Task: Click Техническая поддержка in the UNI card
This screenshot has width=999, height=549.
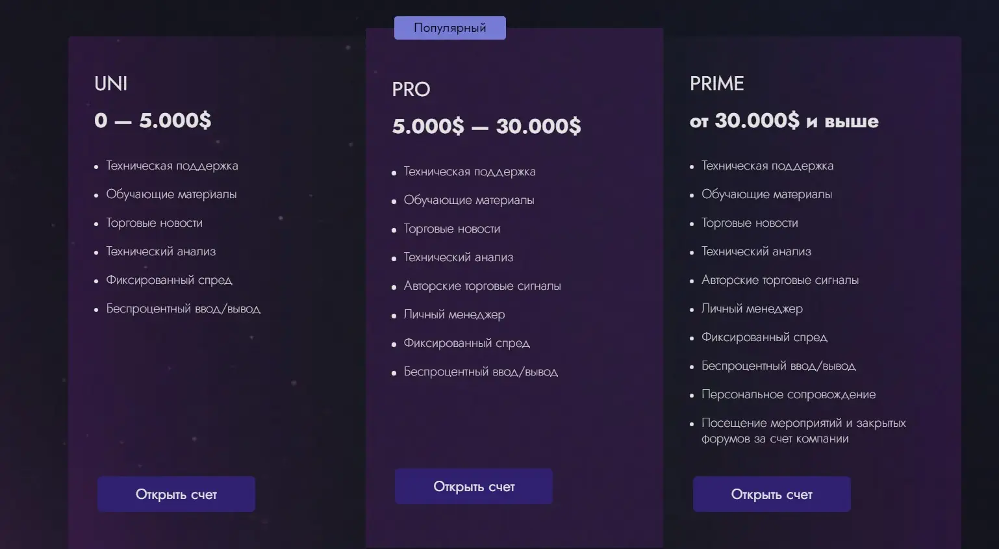Action: pyautogui.click(x=172, y=166)
